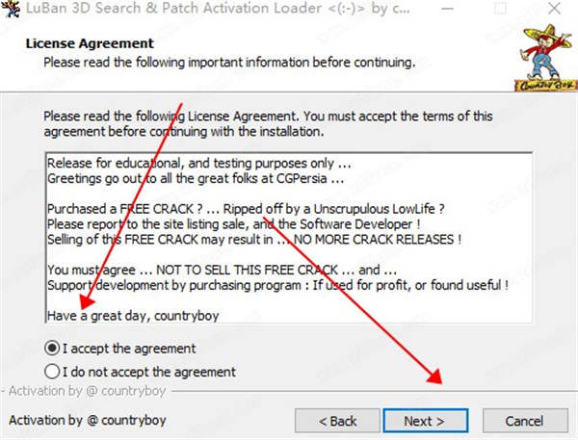
Task: Minimize the activation loader window
Action: pos(448,9)
